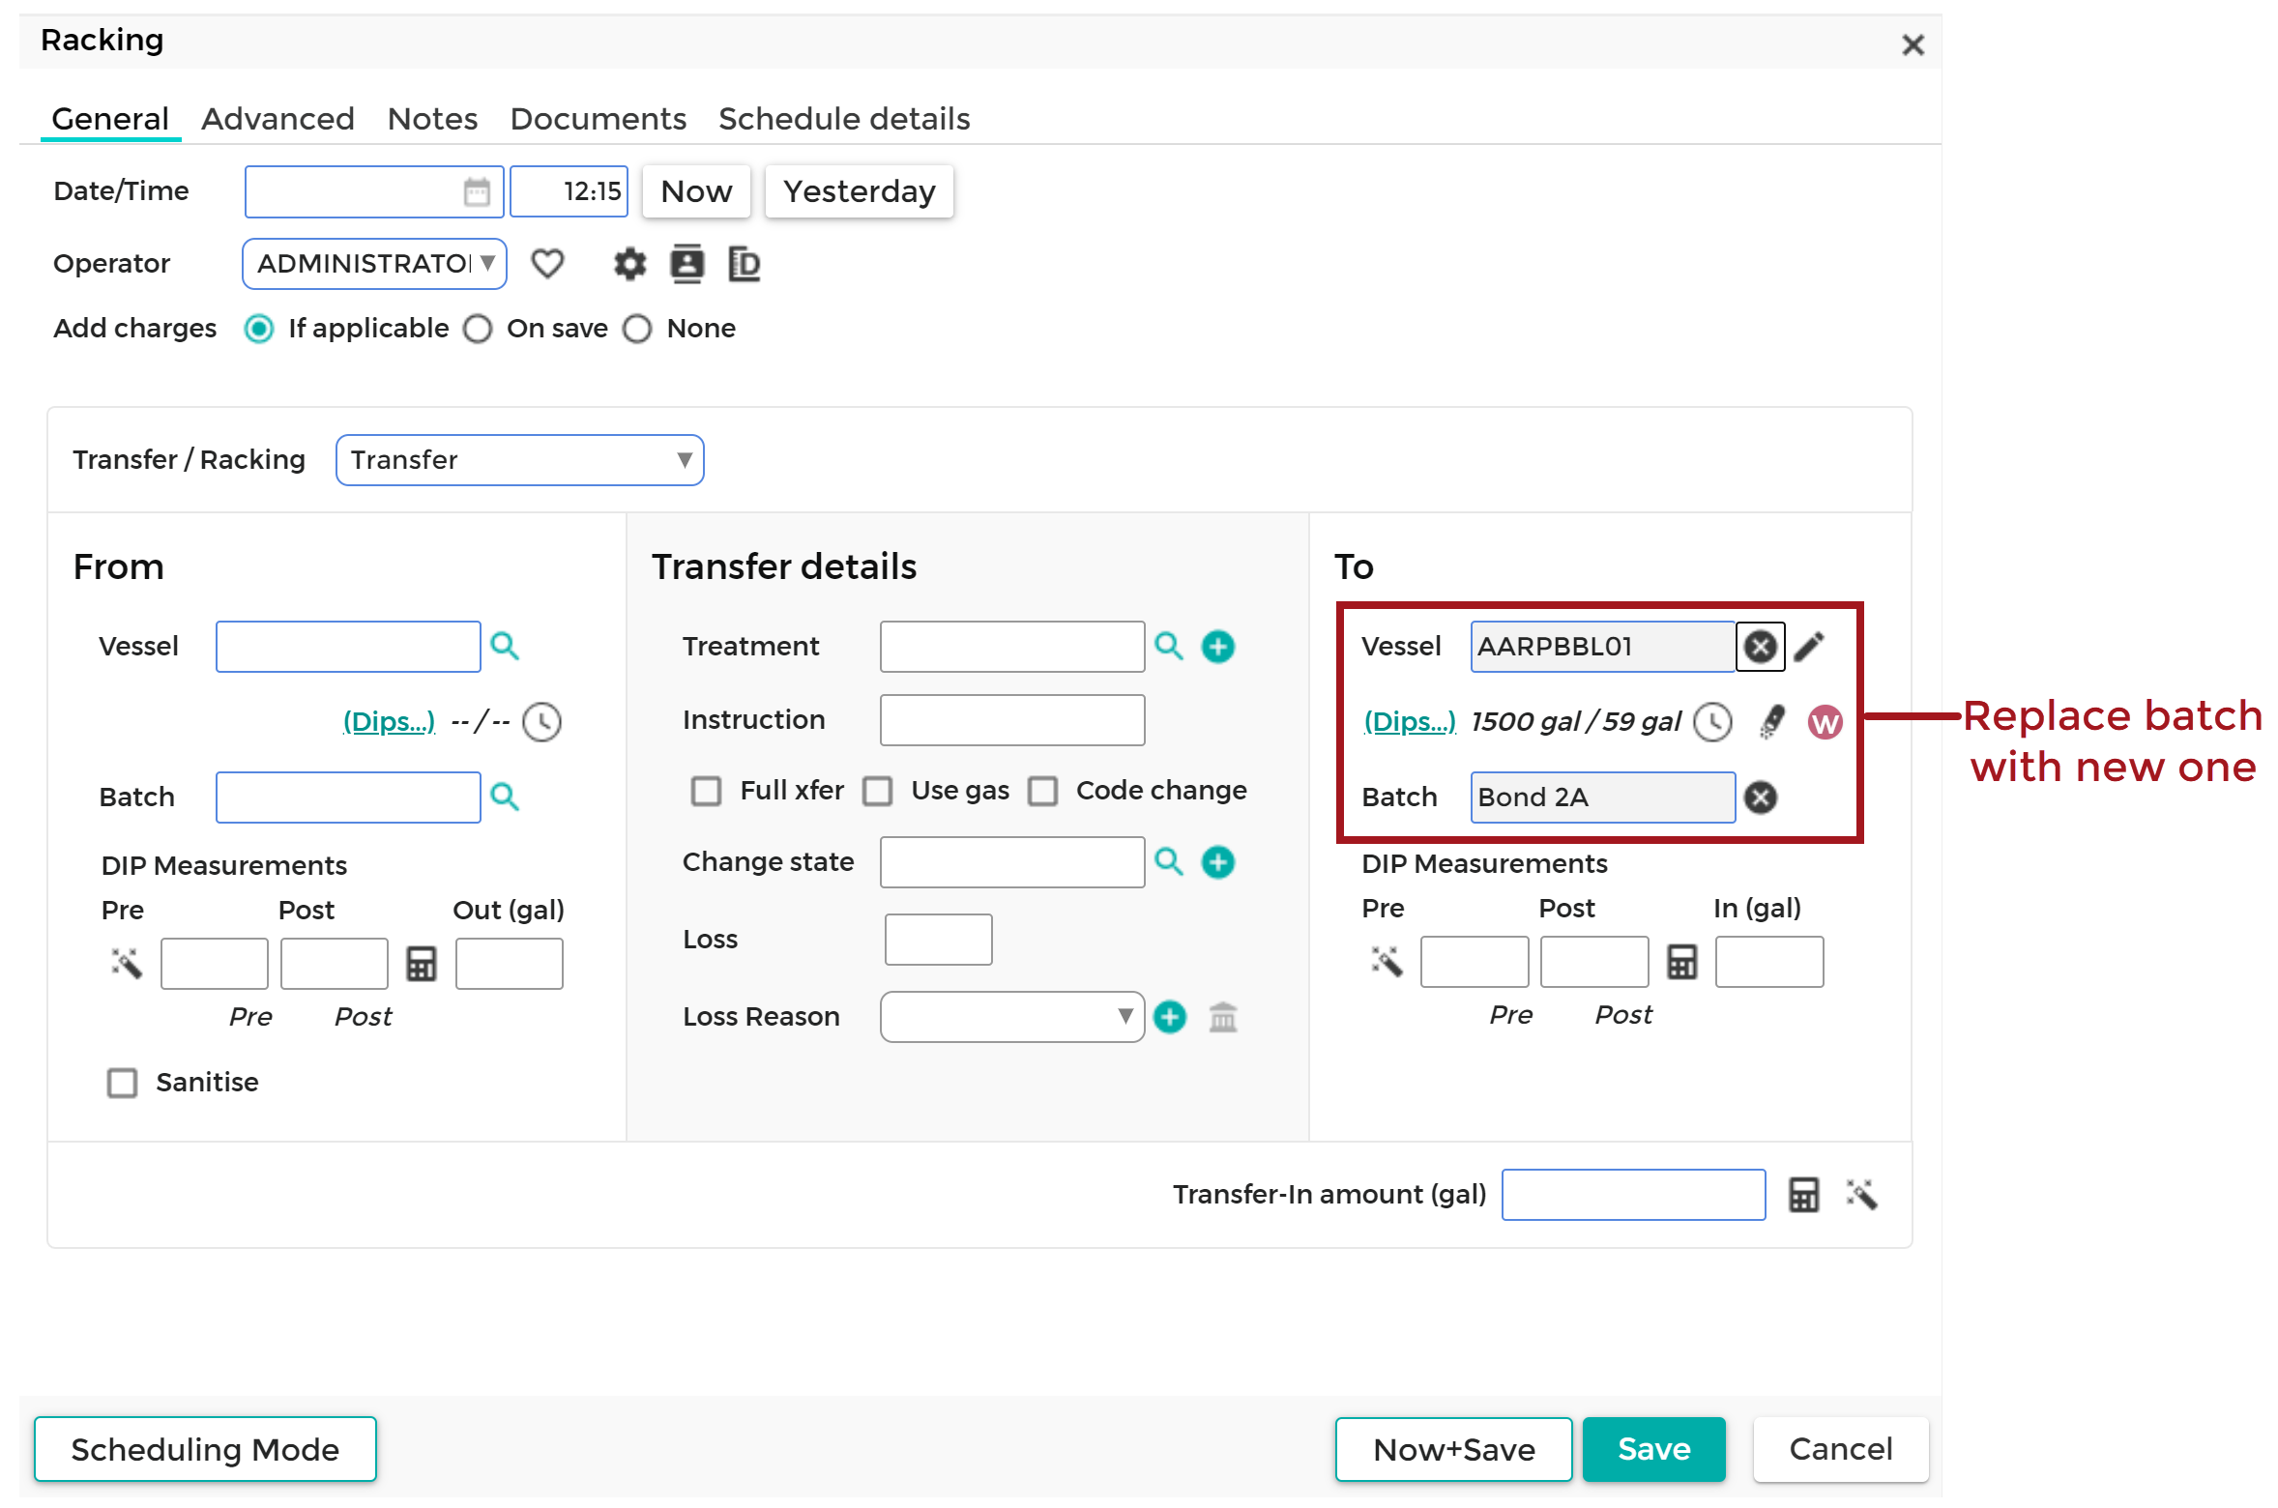Screen dimensions: 2278x1508
Task: Click the From Vessel search magnifier icon
Action: click(x=504, y=646)
